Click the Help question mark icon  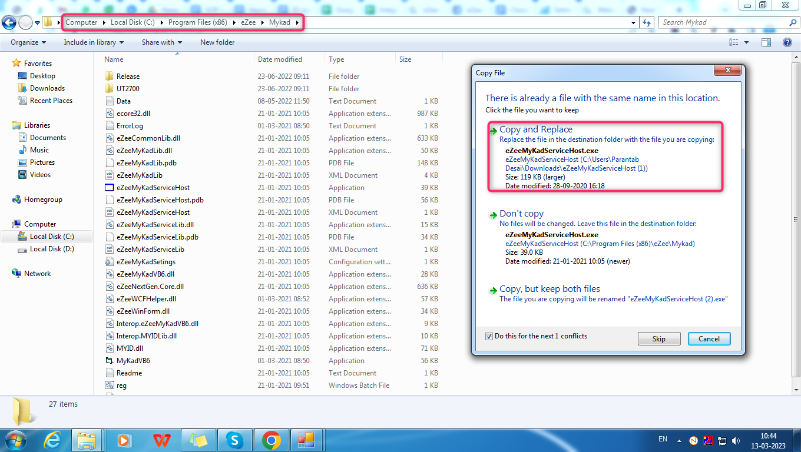787,42
